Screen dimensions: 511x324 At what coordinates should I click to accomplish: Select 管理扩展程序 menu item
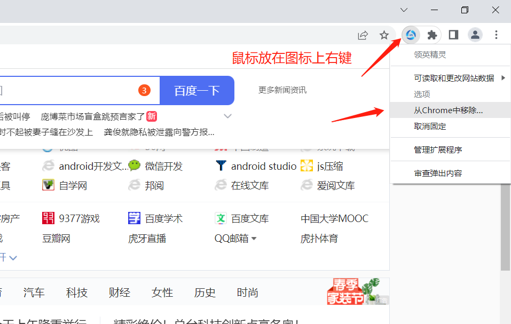point(438,150)
